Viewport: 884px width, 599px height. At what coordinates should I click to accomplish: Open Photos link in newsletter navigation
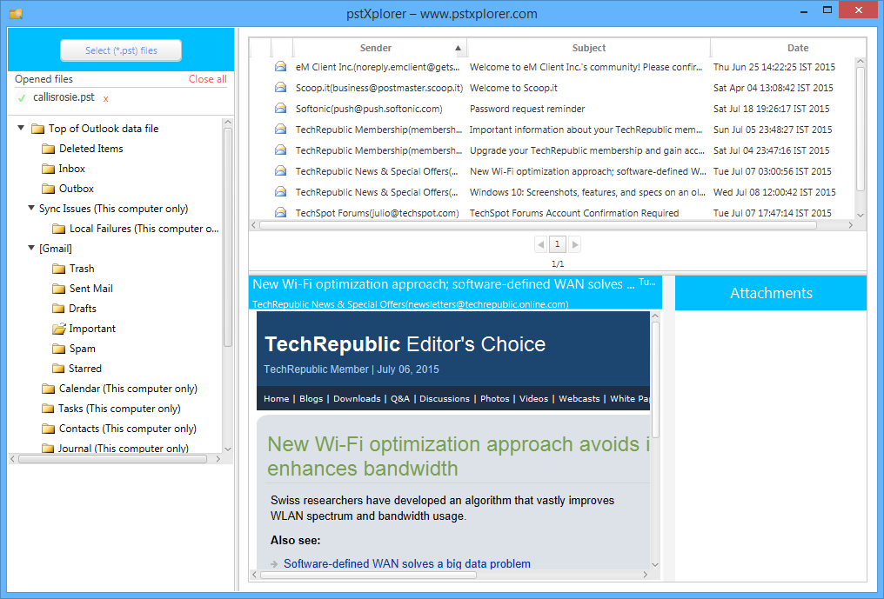pos(495,398)
